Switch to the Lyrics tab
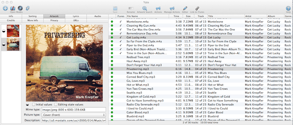Viewport: 293px width, 125px height. click(x=76, y=16)
